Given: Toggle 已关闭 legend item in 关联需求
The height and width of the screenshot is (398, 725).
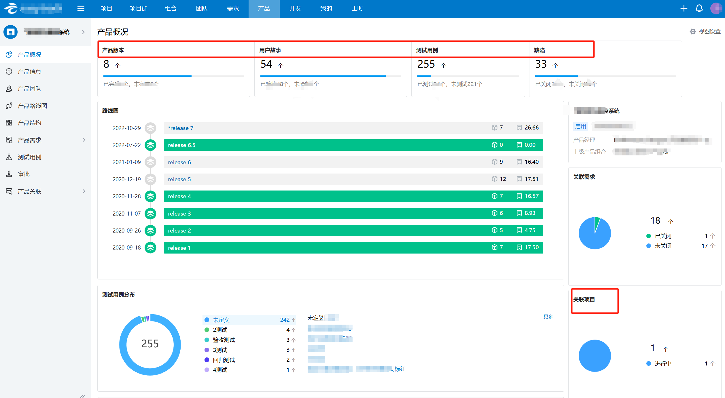Looking at the screenshot, I should click(663, 236).
